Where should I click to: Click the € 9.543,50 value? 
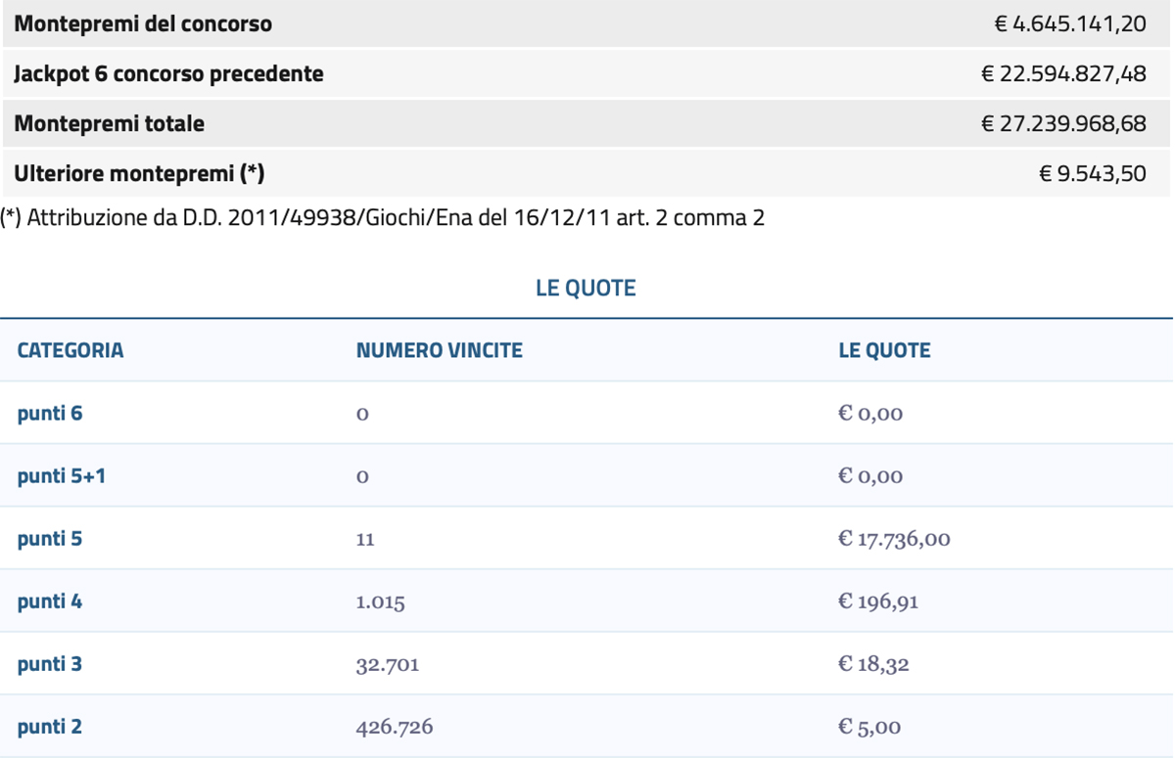1092,174
